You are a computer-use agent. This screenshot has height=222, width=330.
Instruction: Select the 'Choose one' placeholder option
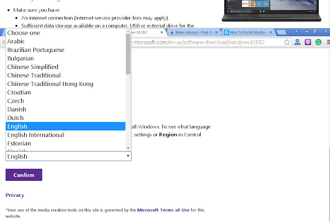click(65, 33)
